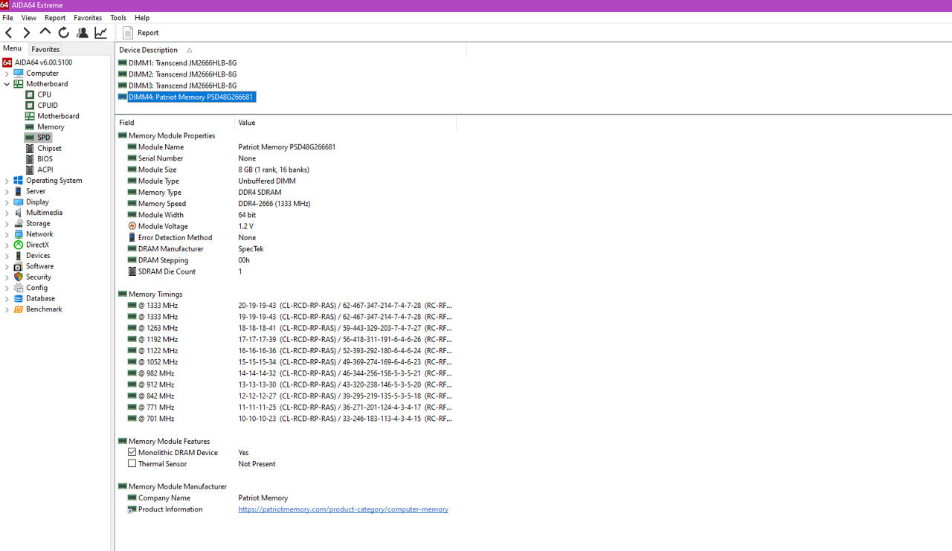
Task: Click the Multimedia speaker icon
Action: pyautogui.click(x=19, y=213)
